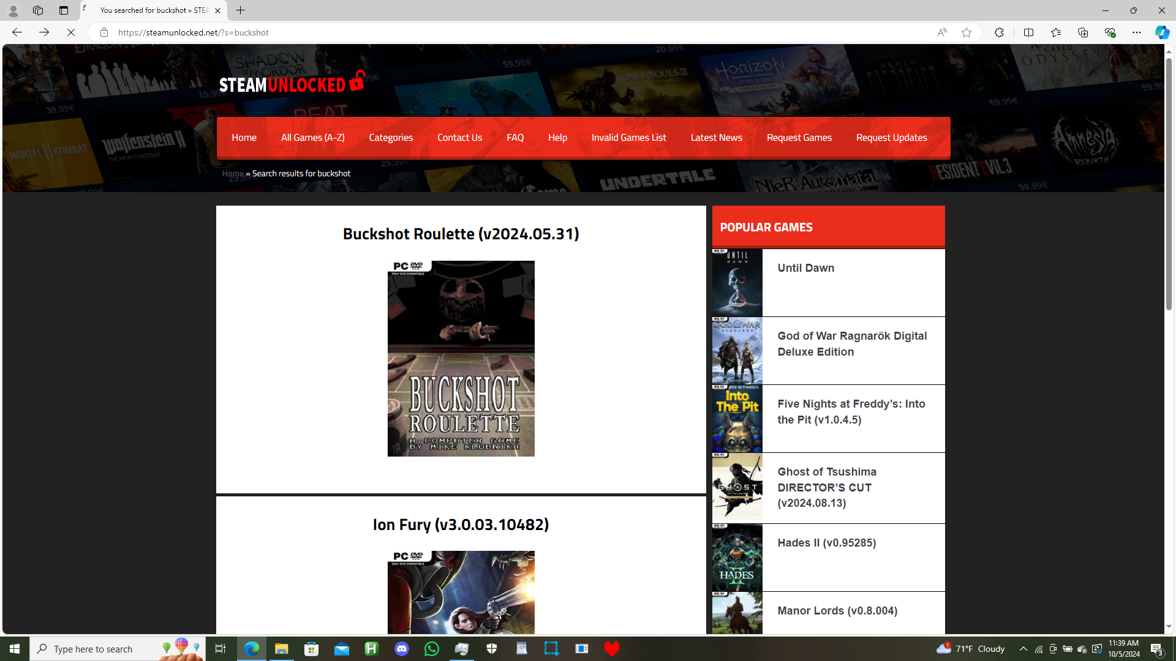Open Discord from the taskbar

click(402, 649)
